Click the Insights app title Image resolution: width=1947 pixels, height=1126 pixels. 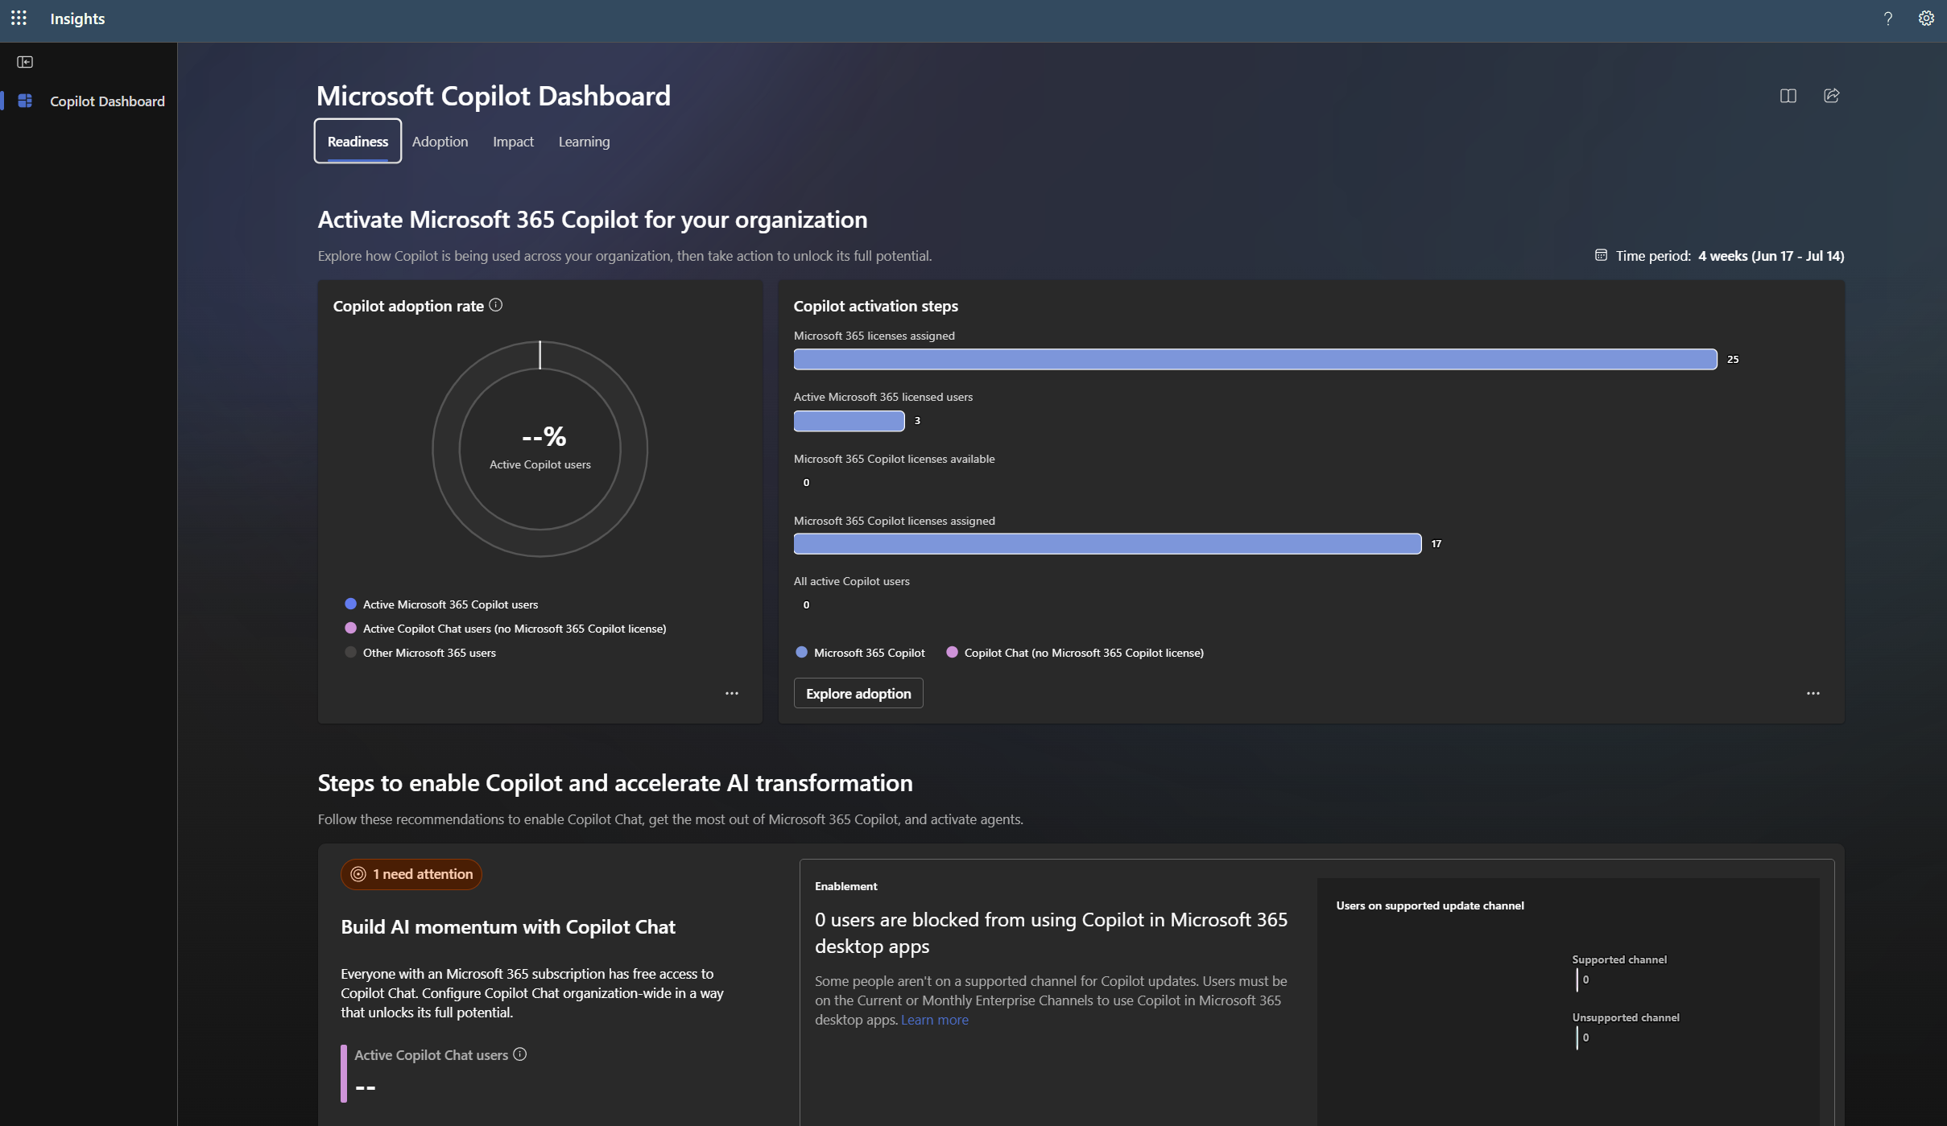[x=77, y=18]
